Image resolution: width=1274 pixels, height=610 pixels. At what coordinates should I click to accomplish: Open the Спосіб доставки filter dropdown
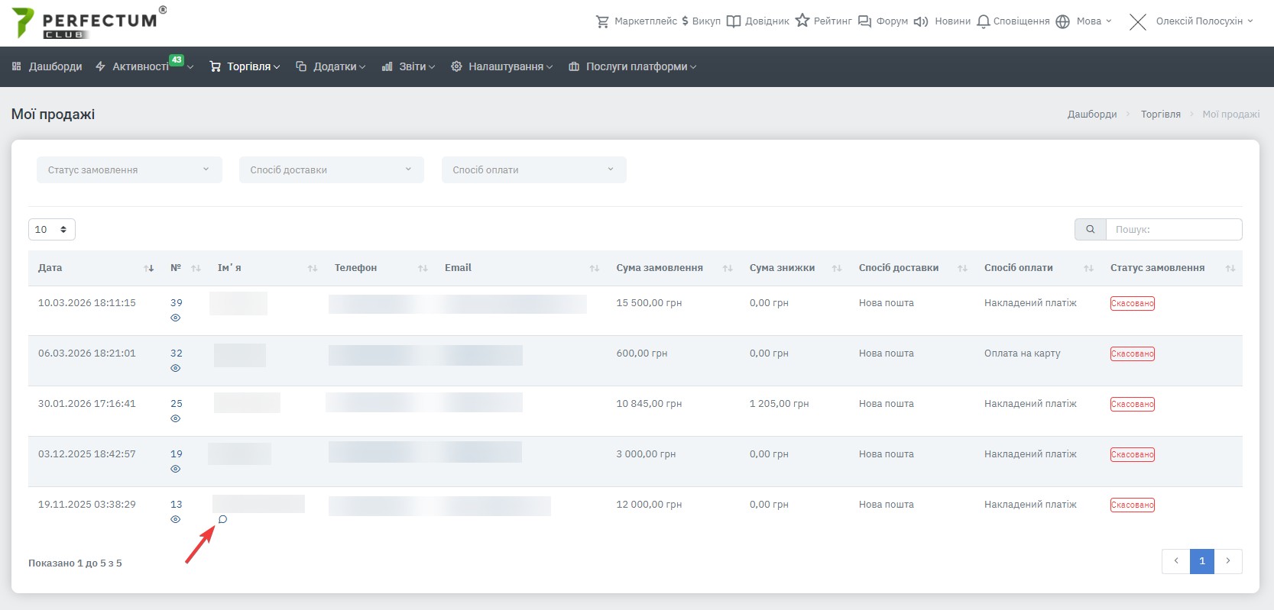click(x=331, y=169)
